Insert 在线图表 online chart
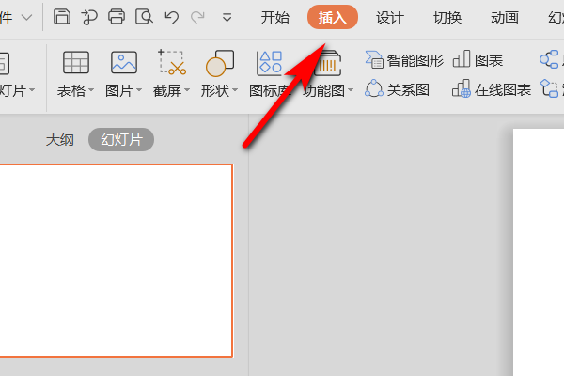 click(492, 89)
